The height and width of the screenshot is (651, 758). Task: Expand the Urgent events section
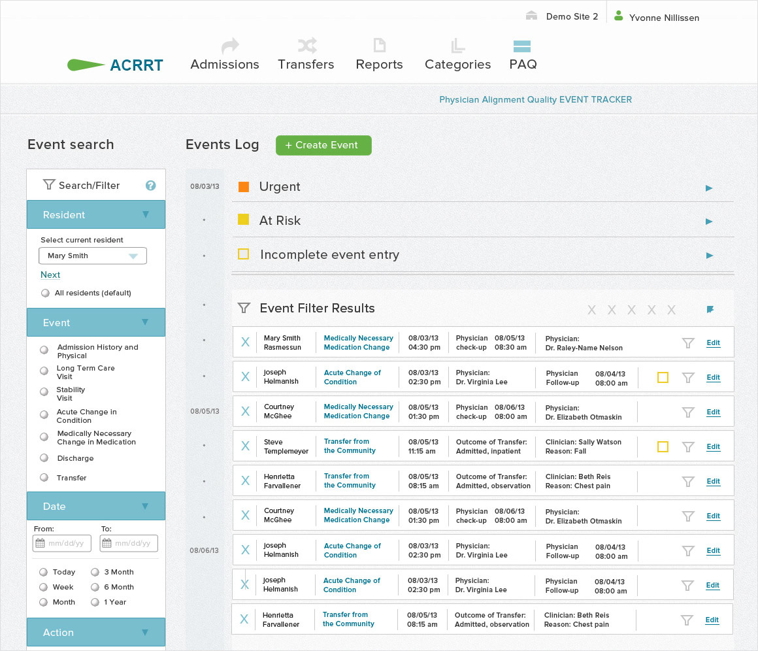point(709,188)
